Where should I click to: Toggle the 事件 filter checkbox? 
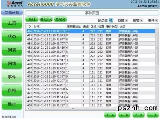(157, 20)
